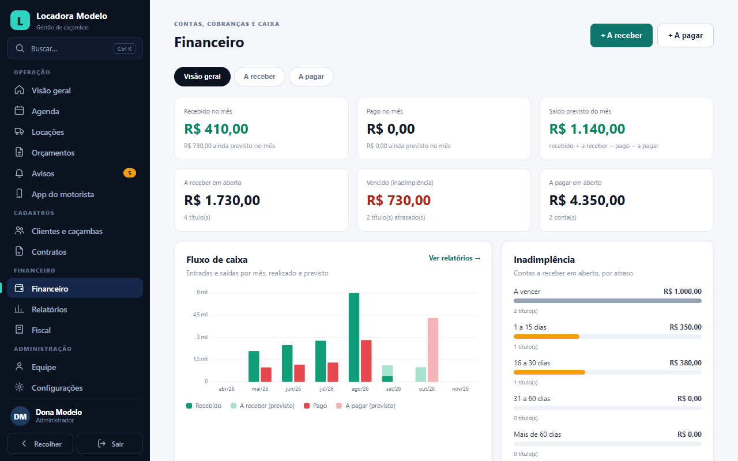Toggle A pagar (previsto) legend entry
The width and height of the screenshot is (738, 461).
point(366,406)
